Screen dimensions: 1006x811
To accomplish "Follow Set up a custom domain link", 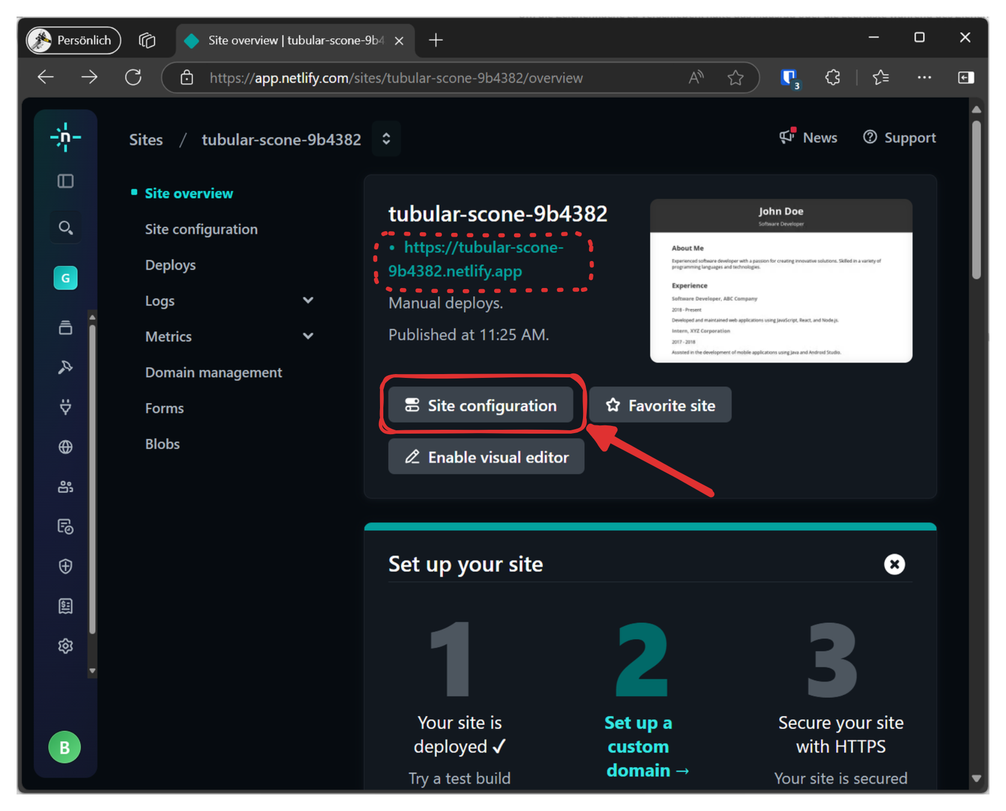I will pyautogui.click(x=646, y=746).
